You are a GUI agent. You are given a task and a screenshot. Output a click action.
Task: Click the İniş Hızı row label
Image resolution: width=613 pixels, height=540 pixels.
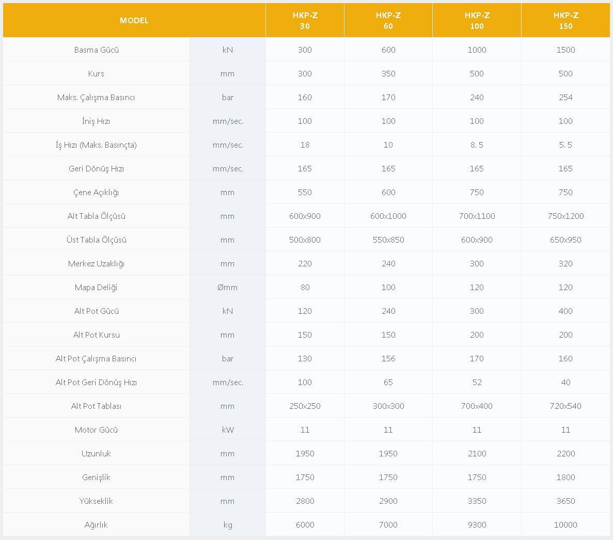point(96,121)
